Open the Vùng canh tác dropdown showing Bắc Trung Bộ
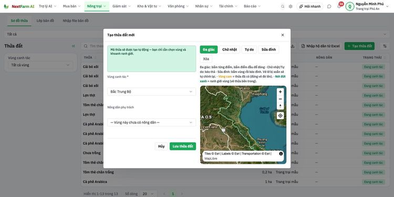 tap(151, 92)
